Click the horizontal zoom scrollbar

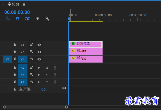point(36,107)
